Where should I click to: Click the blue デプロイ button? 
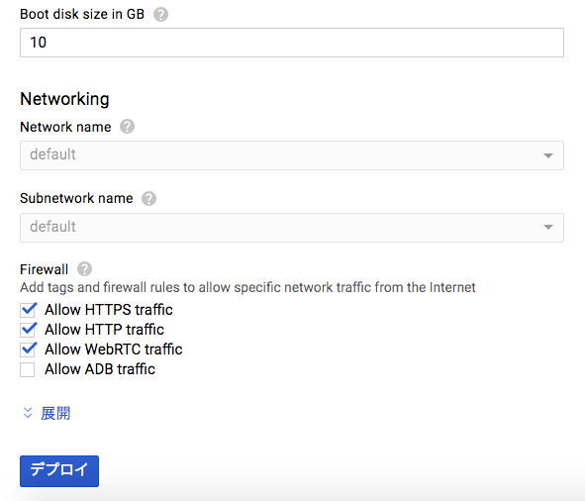click(59, 471)
